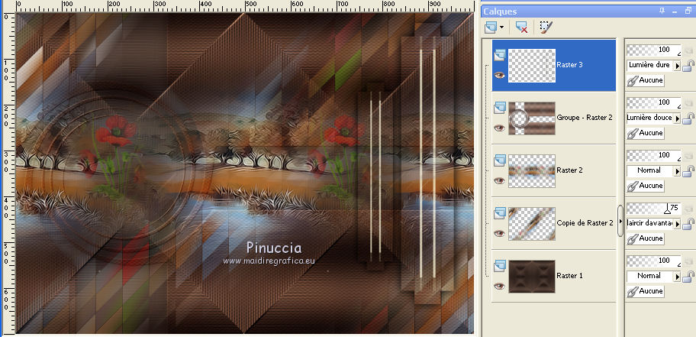Click the Aucune link button for Raster 2
696x337 pixels.
click(646, 186)
